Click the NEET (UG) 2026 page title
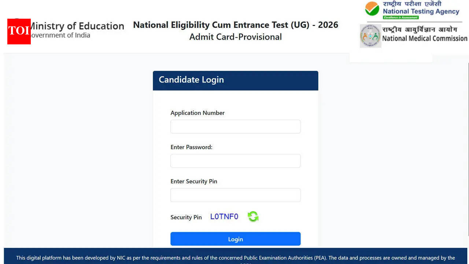Screen dimensions: 469x264 [x=235, y=25]
